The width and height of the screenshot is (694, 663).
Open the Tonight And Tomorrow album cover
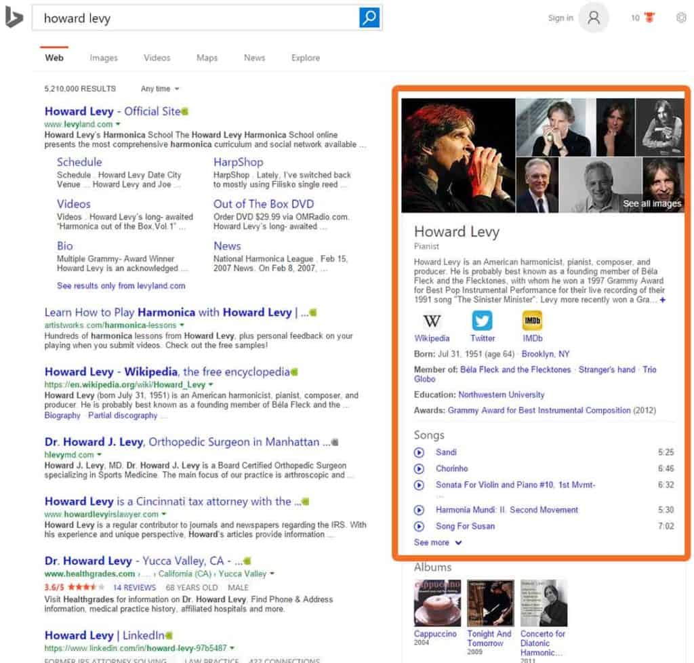coord(491,603)
